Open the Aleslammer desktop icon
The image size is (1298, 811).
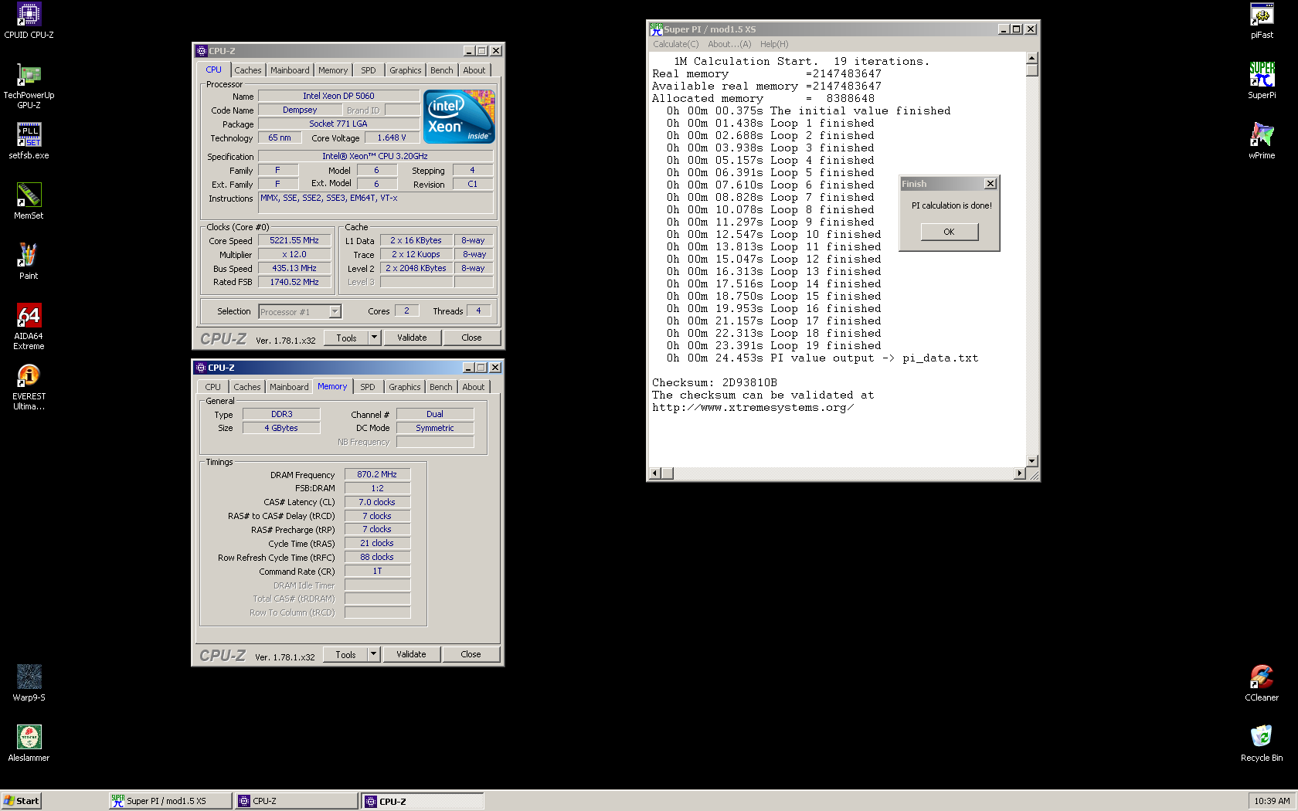29,743
